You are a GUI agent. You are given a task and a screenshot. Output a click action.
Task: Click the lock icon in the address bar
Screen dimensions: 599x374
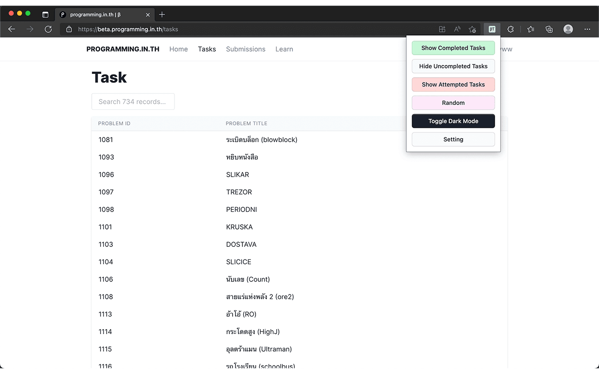(69, 29)
